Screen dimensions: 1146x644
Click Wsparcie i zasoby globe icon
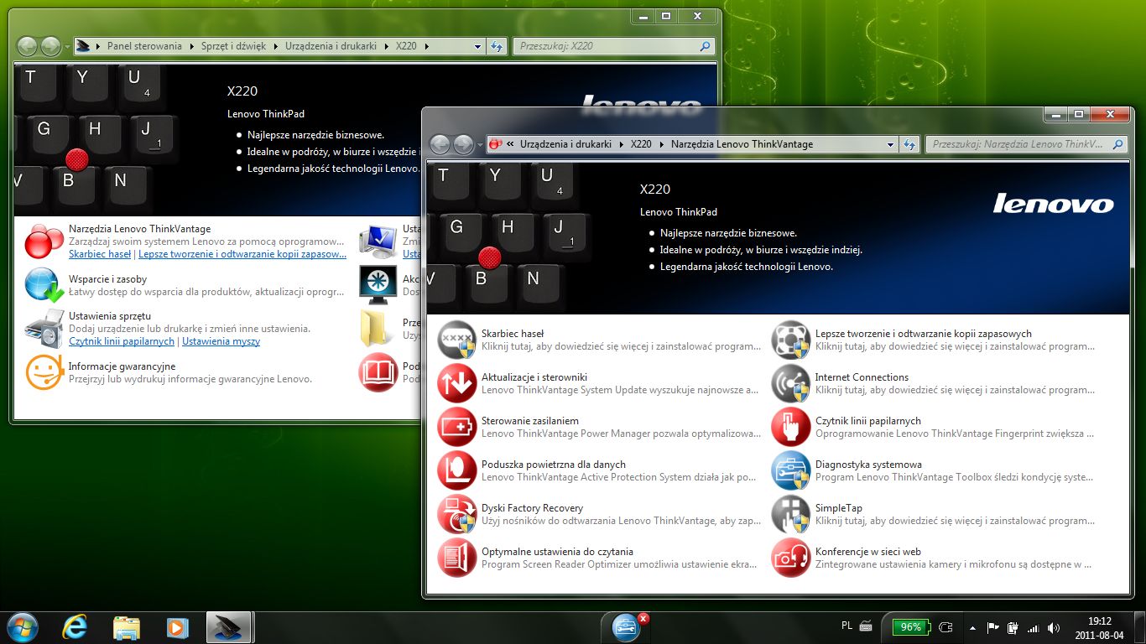pyautogui.click(x=44, y=285)
